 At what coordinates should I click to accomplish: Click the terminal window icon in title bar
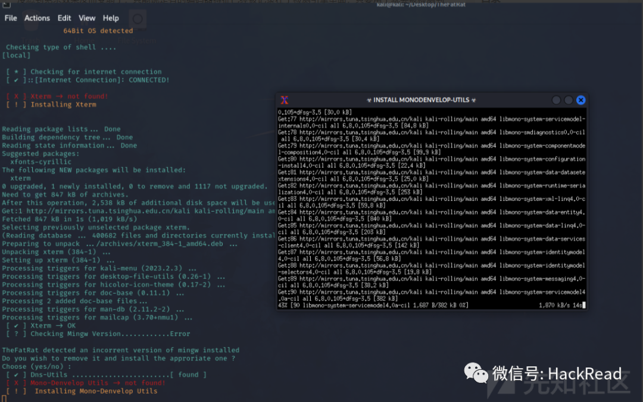pyautogui.click(x=6, y=5)
